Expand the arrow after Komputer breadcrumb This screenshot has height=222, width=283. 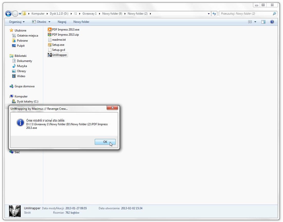[x=47, y=14]
